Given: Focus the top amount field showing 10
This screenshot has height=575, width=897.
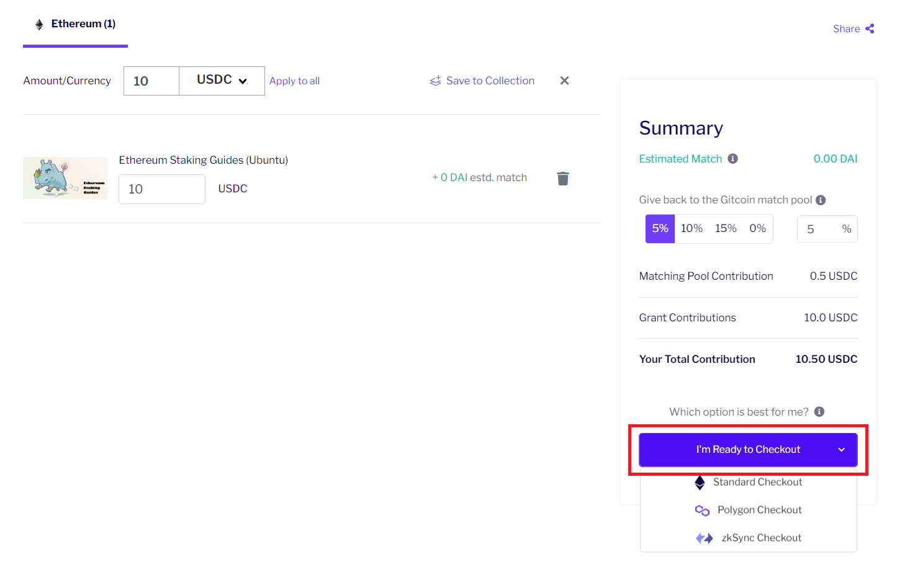Looking at the screenshot, I should pos(151,81).
